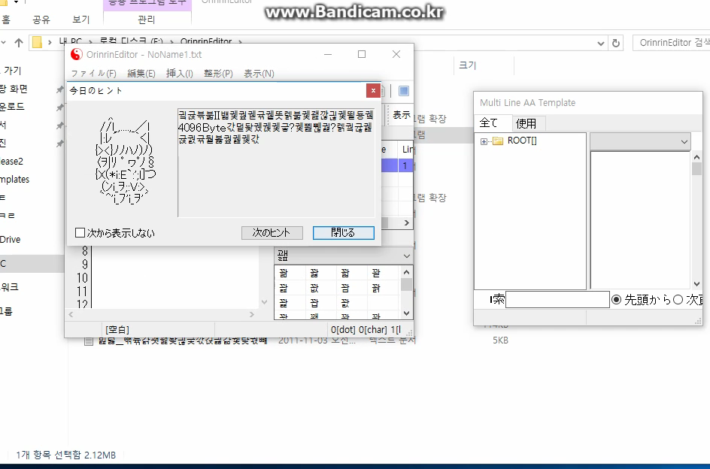Screen dimensions: 710x469
Task: Click the blue window icon in editor toolbar
Action: pos(404,91)
